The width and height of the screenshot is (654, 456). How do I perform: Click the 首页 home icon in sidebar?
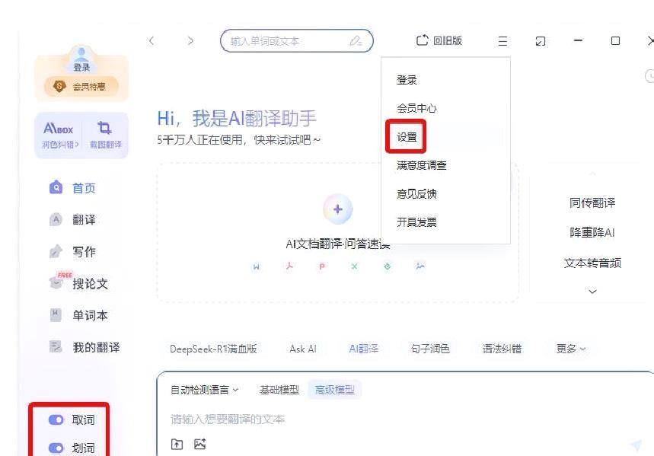click(56, 188)
